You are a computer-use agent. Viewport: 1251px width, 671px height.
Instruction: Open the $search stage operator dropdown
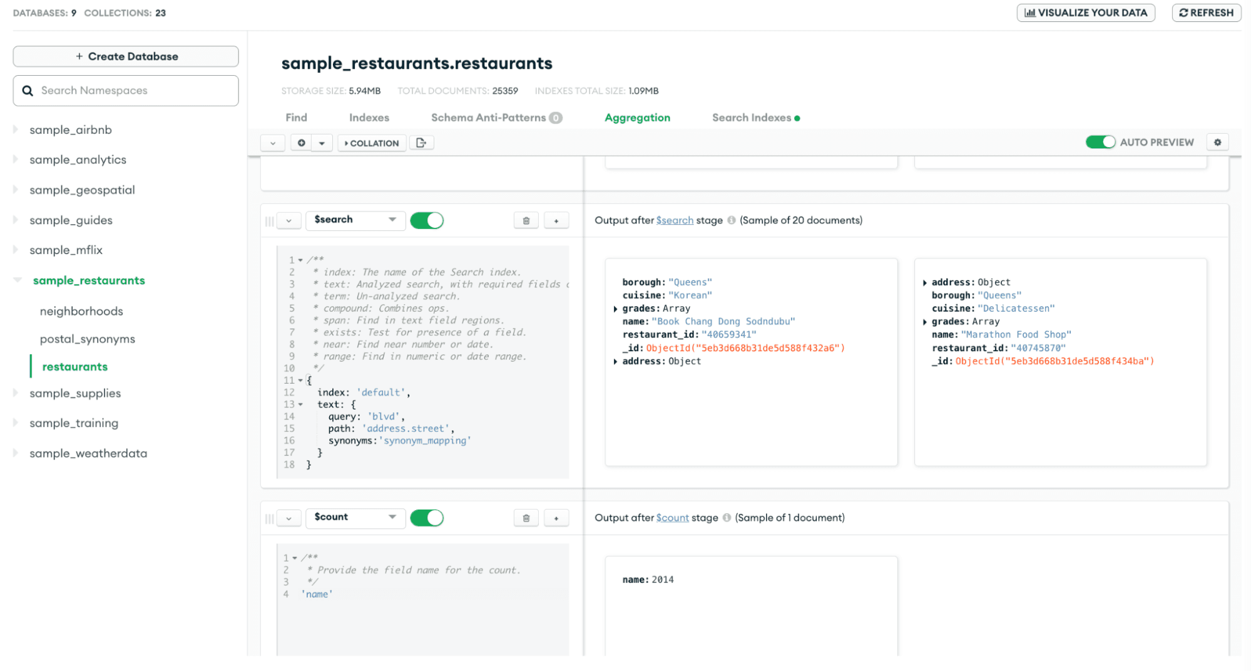[x=355, y=220]
